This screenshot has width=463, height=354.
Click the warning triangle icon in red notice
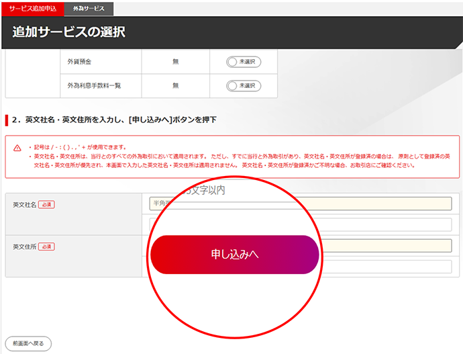(18, 147)
